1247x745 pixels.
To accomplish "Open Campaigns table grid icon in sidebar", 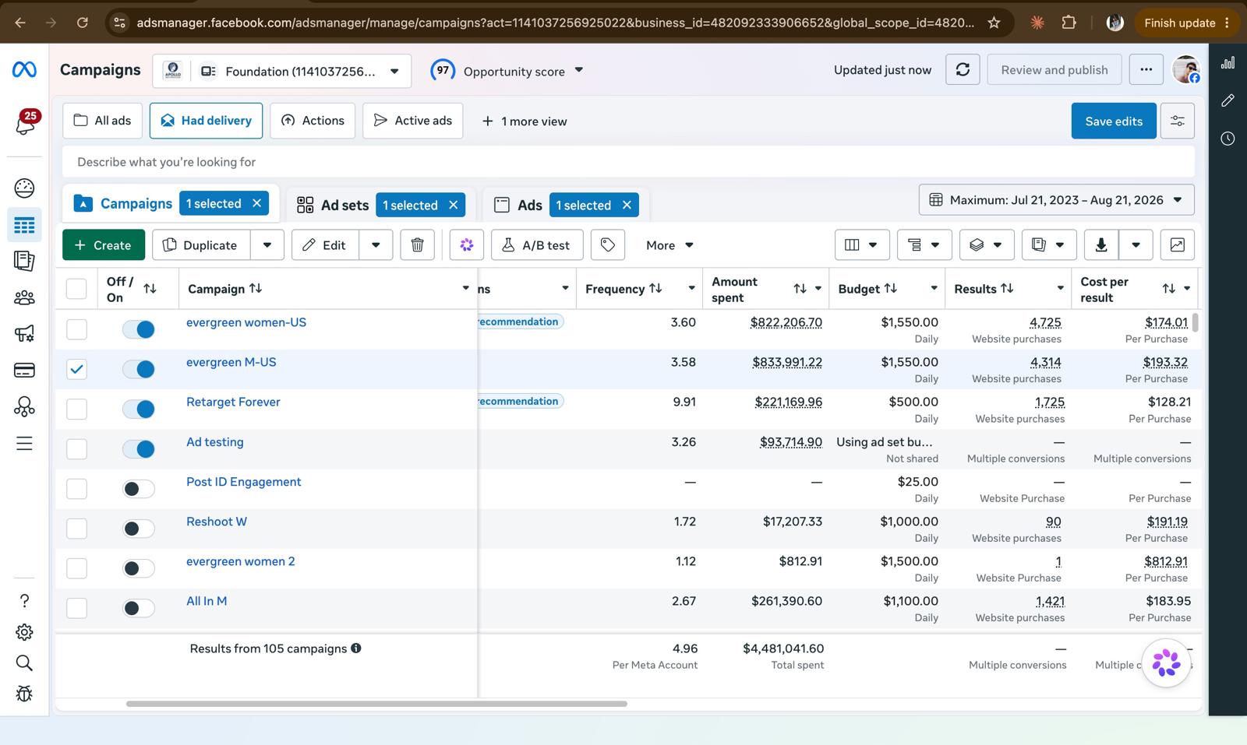I will pos(24,226).
